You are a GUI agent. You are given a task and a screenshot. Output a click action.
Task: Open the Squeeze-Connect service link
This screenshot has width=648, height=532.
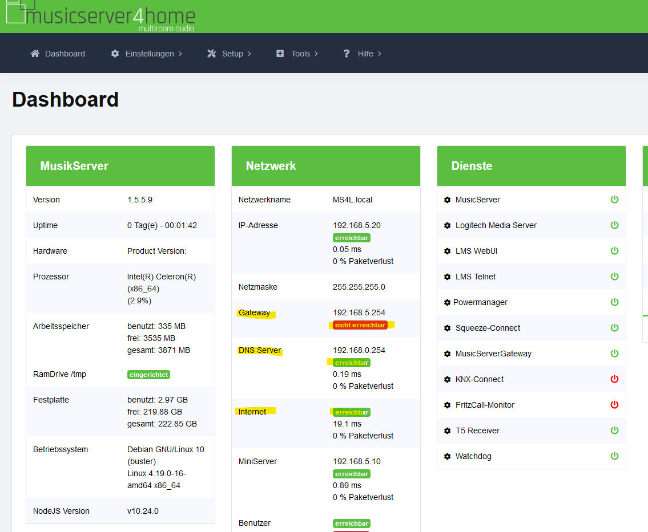click(488, 328)
